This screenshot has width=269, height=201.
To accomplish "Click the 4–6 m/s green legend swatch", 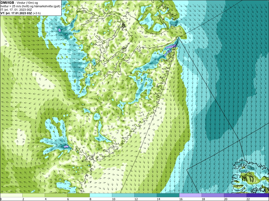I will [x=56, y=195].
